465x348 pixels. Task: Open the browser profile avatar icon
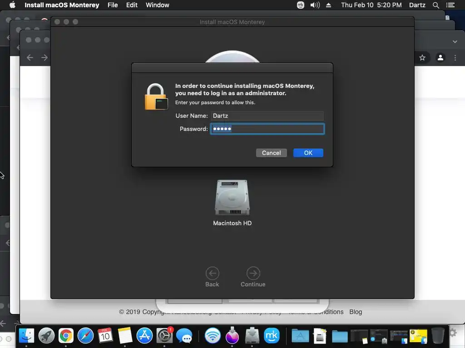(x=440, y=58)
